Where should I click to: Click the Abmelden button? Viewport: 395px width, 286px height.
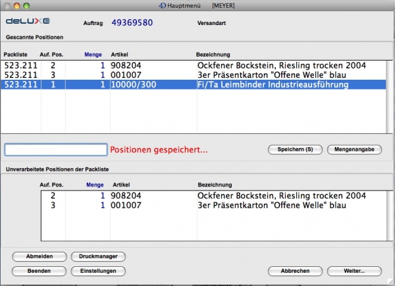pyautogui.click(x=39, y=256)
